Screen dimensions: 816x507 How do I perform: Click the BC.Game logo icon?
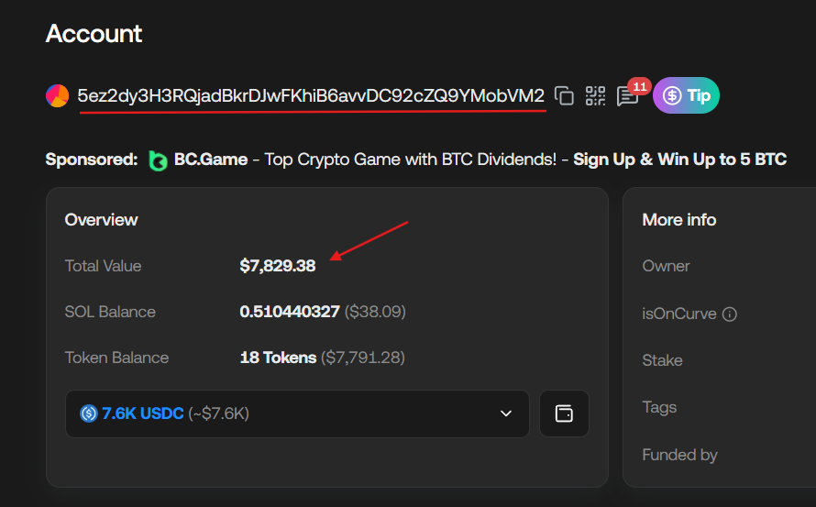[158, 160]
